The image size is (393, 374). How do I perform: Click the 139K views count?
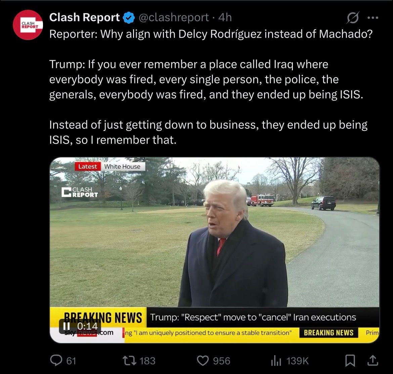(x=297, y=361)
